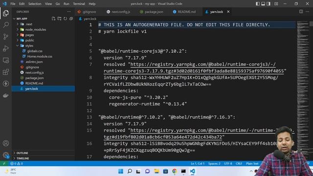
Task: Create a new folder in MY-APP
Action: (59, 19)
